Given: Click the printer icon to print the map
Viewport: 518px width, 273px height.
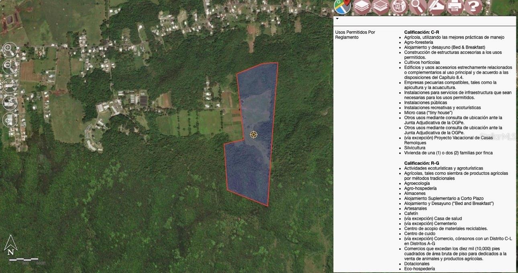Looking at the screenshot, I should coord(455,6).
